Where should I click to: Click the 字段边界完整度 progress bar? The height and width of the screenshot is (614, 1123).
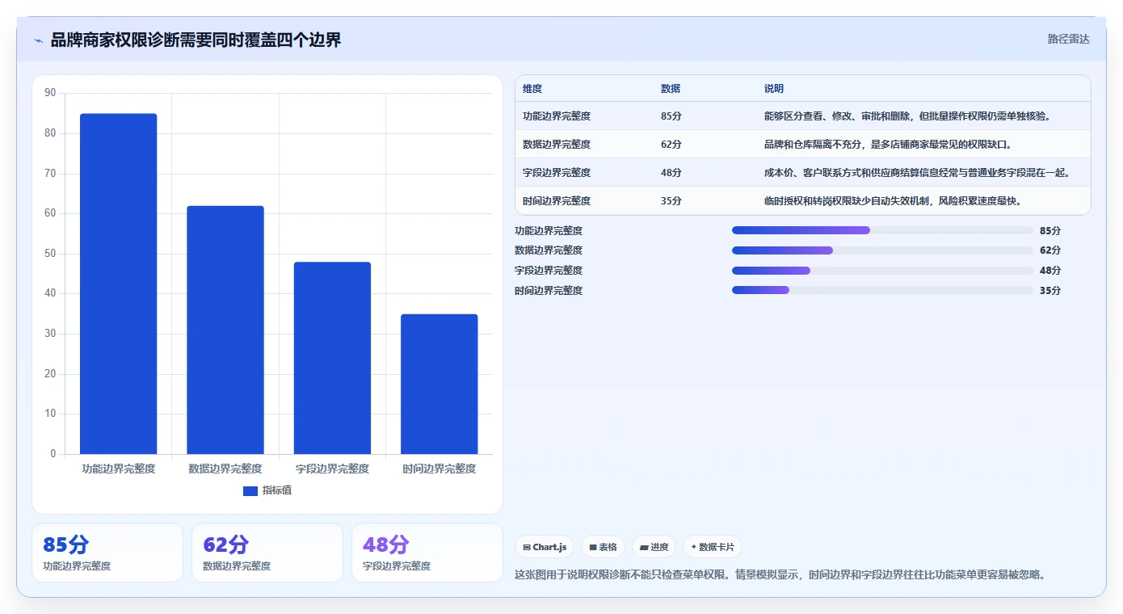(x=882, y=271)
